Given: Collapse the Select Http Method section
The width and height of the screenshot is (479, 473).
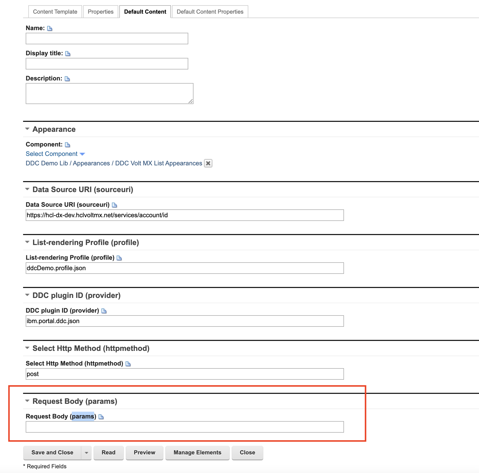Looking at the screenshot, I should pos(27,348).
